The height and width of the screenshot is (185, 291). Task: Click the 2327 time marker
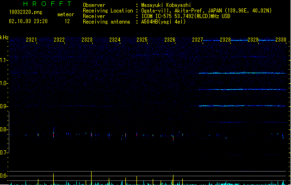point(198,40)
